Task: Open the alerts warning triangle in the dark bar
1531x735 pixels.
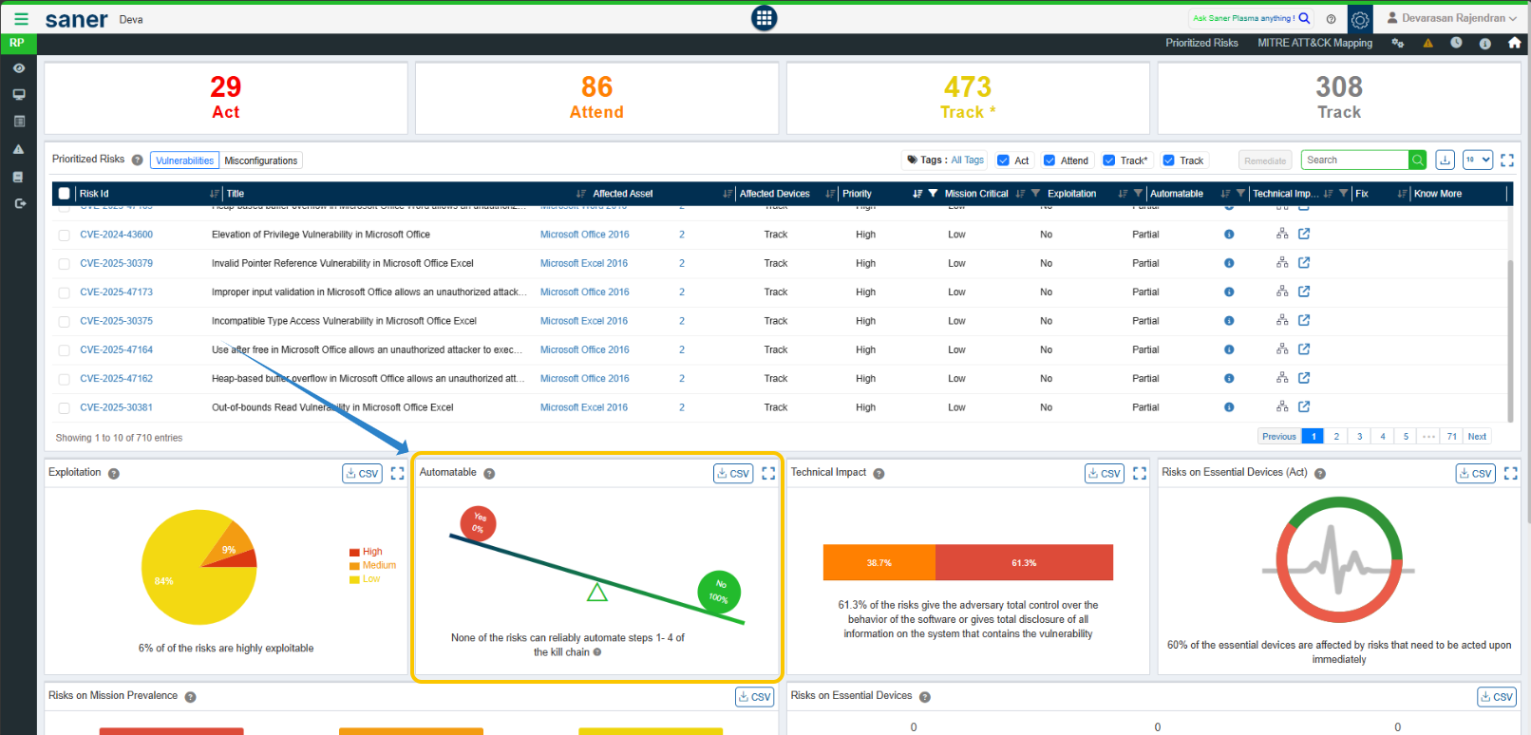Action: 1427,43
